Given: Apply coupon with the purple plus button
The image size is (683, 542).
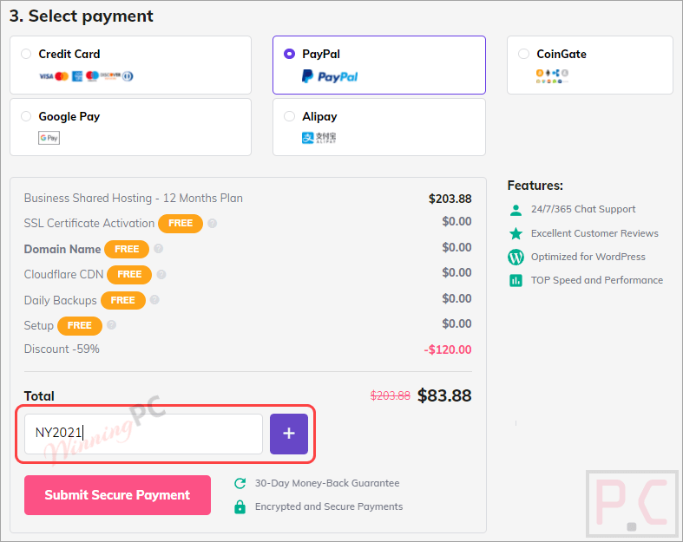Looking at the screenshot, I should [x=289, y=434].
